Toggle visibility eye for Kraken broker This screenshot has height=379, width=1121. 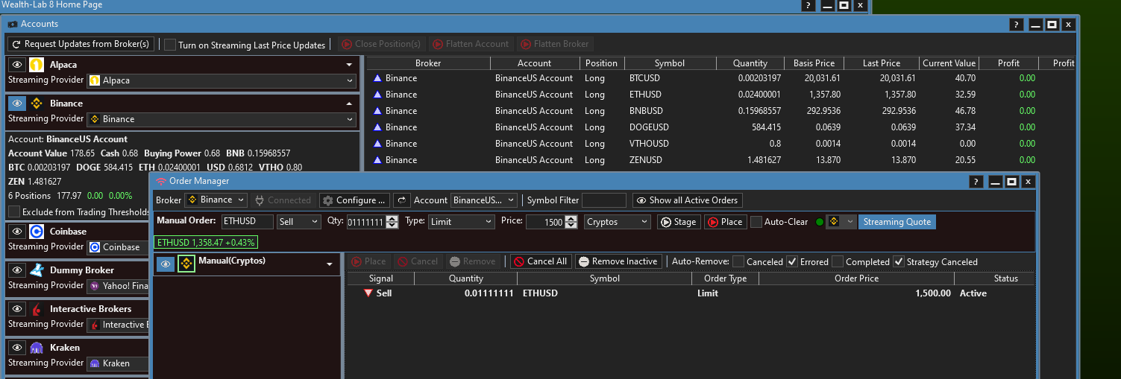coord(17,348)
